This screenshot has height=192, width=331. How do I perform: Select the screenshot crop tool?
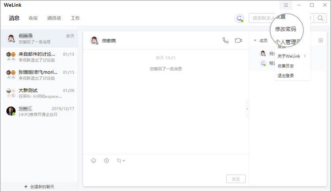119,161
